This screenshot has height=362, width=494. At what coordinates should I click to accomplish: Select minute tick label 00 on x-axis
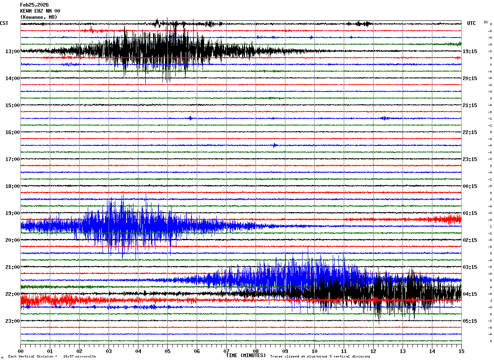20,351
